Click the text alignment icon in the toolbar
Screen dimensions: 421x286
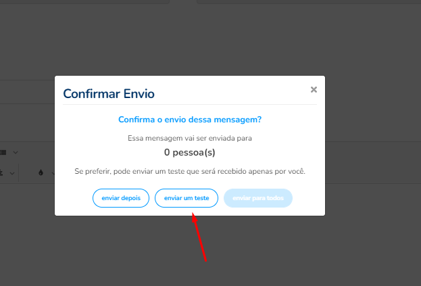coord(1,173)
